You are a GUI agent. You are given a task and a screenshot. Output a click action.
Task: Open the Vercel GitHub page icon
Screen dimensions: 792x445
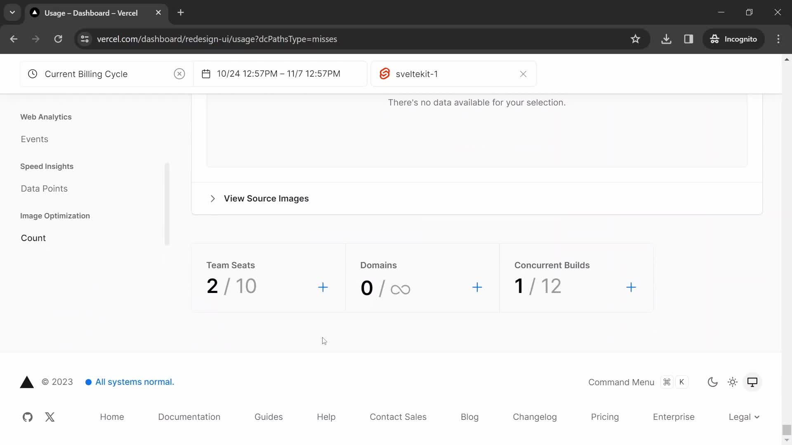pyautogui.click(x=28, y=417)
